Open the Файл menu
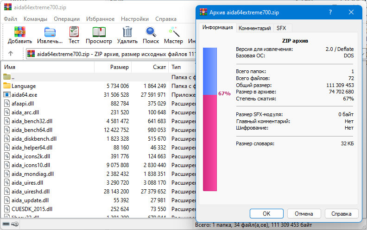Screen dimensions: 367x230 (10, 19)
